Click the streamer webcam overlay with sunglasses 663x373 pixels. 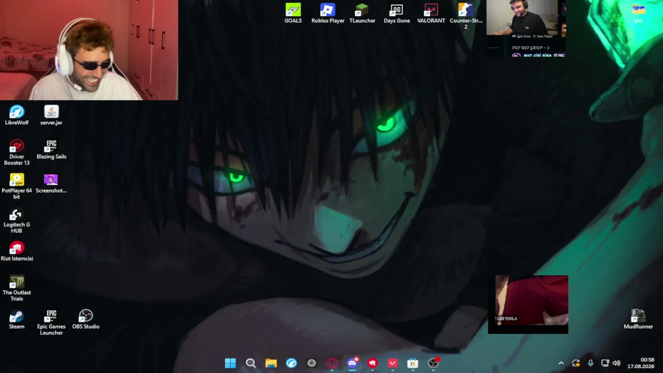click(x=89, y=50)
